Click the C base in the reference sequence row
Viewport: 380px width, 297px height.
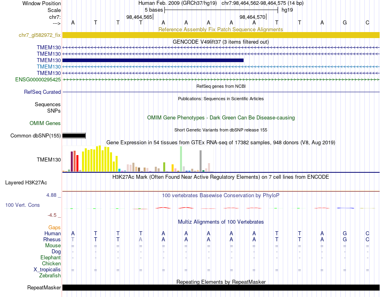(x=367, y=22)
